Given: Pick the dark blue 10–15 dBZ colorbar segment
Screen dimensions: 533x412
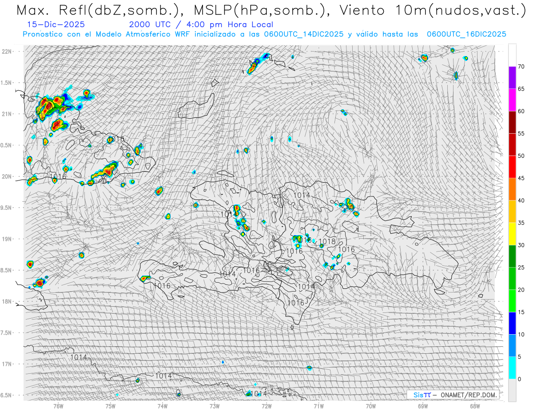Looking at the screenshot, I should coord(512,323).
